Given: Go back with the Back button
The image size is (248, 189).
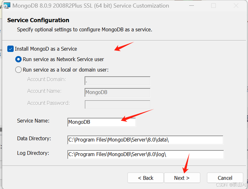Looking at the screenshot, I should coord(146,178).
